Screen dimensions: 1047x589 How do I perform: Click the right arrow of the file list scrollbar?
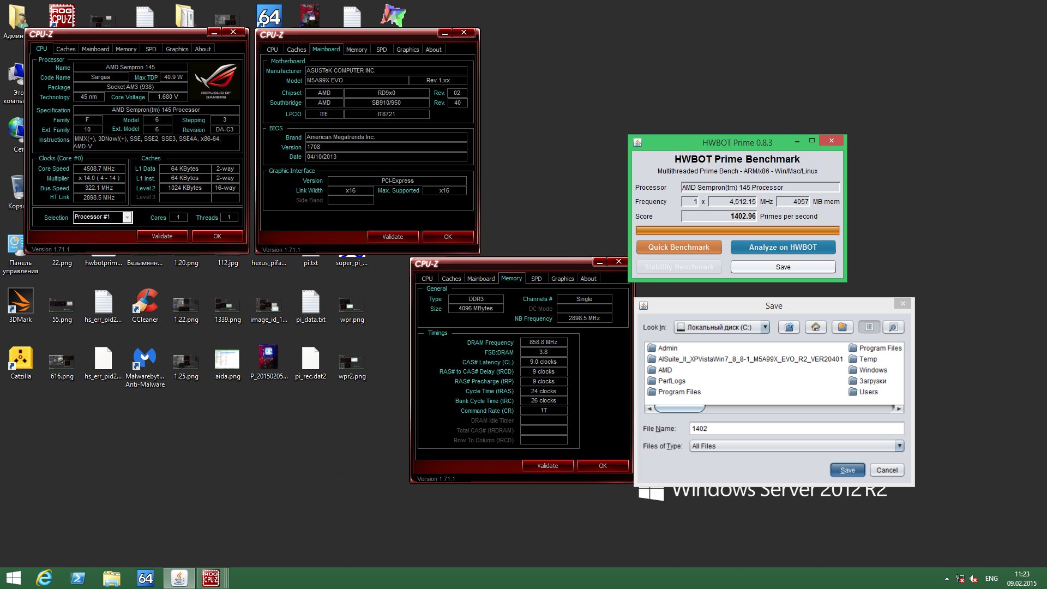pos(899,408)
